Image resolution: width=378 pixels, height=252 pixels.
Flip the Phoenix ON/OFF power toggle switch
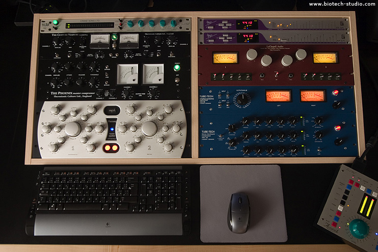(177, 80)
